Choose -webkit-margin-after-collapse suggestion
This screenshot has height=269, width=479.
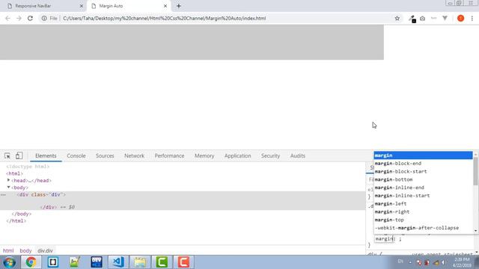click(x=423, y=228)
